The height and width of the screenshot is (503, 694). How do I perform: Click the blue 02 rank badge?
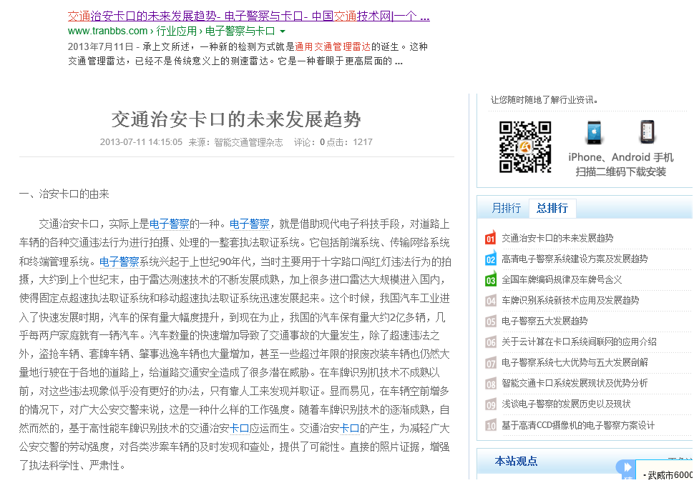pos(490,259)
